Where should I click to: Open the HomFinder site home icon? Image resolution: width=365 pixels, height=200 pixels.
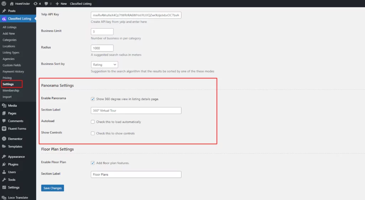click(12, 4)
